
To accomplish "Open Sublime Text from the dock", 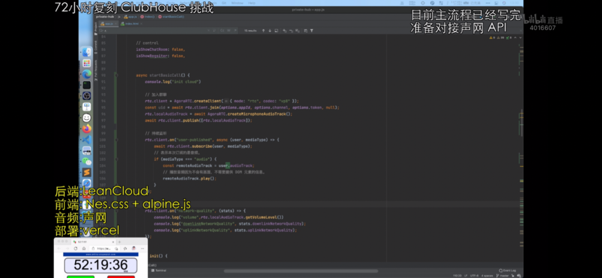I will pos(87,172).
